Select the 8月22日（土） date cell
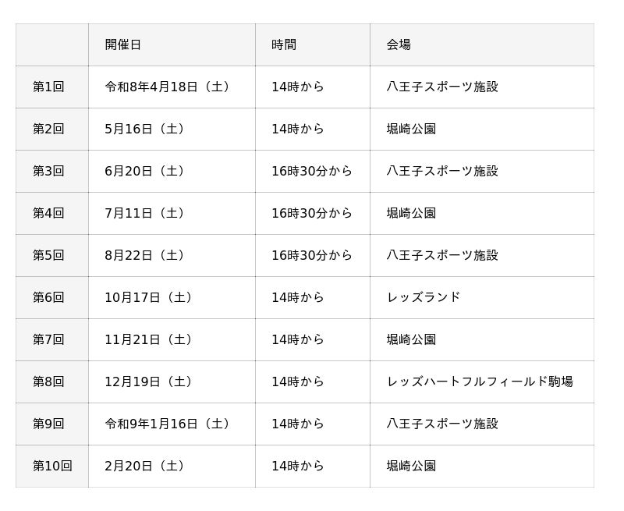Viewport: 624px width, 511px height. (x=147, y=255)
